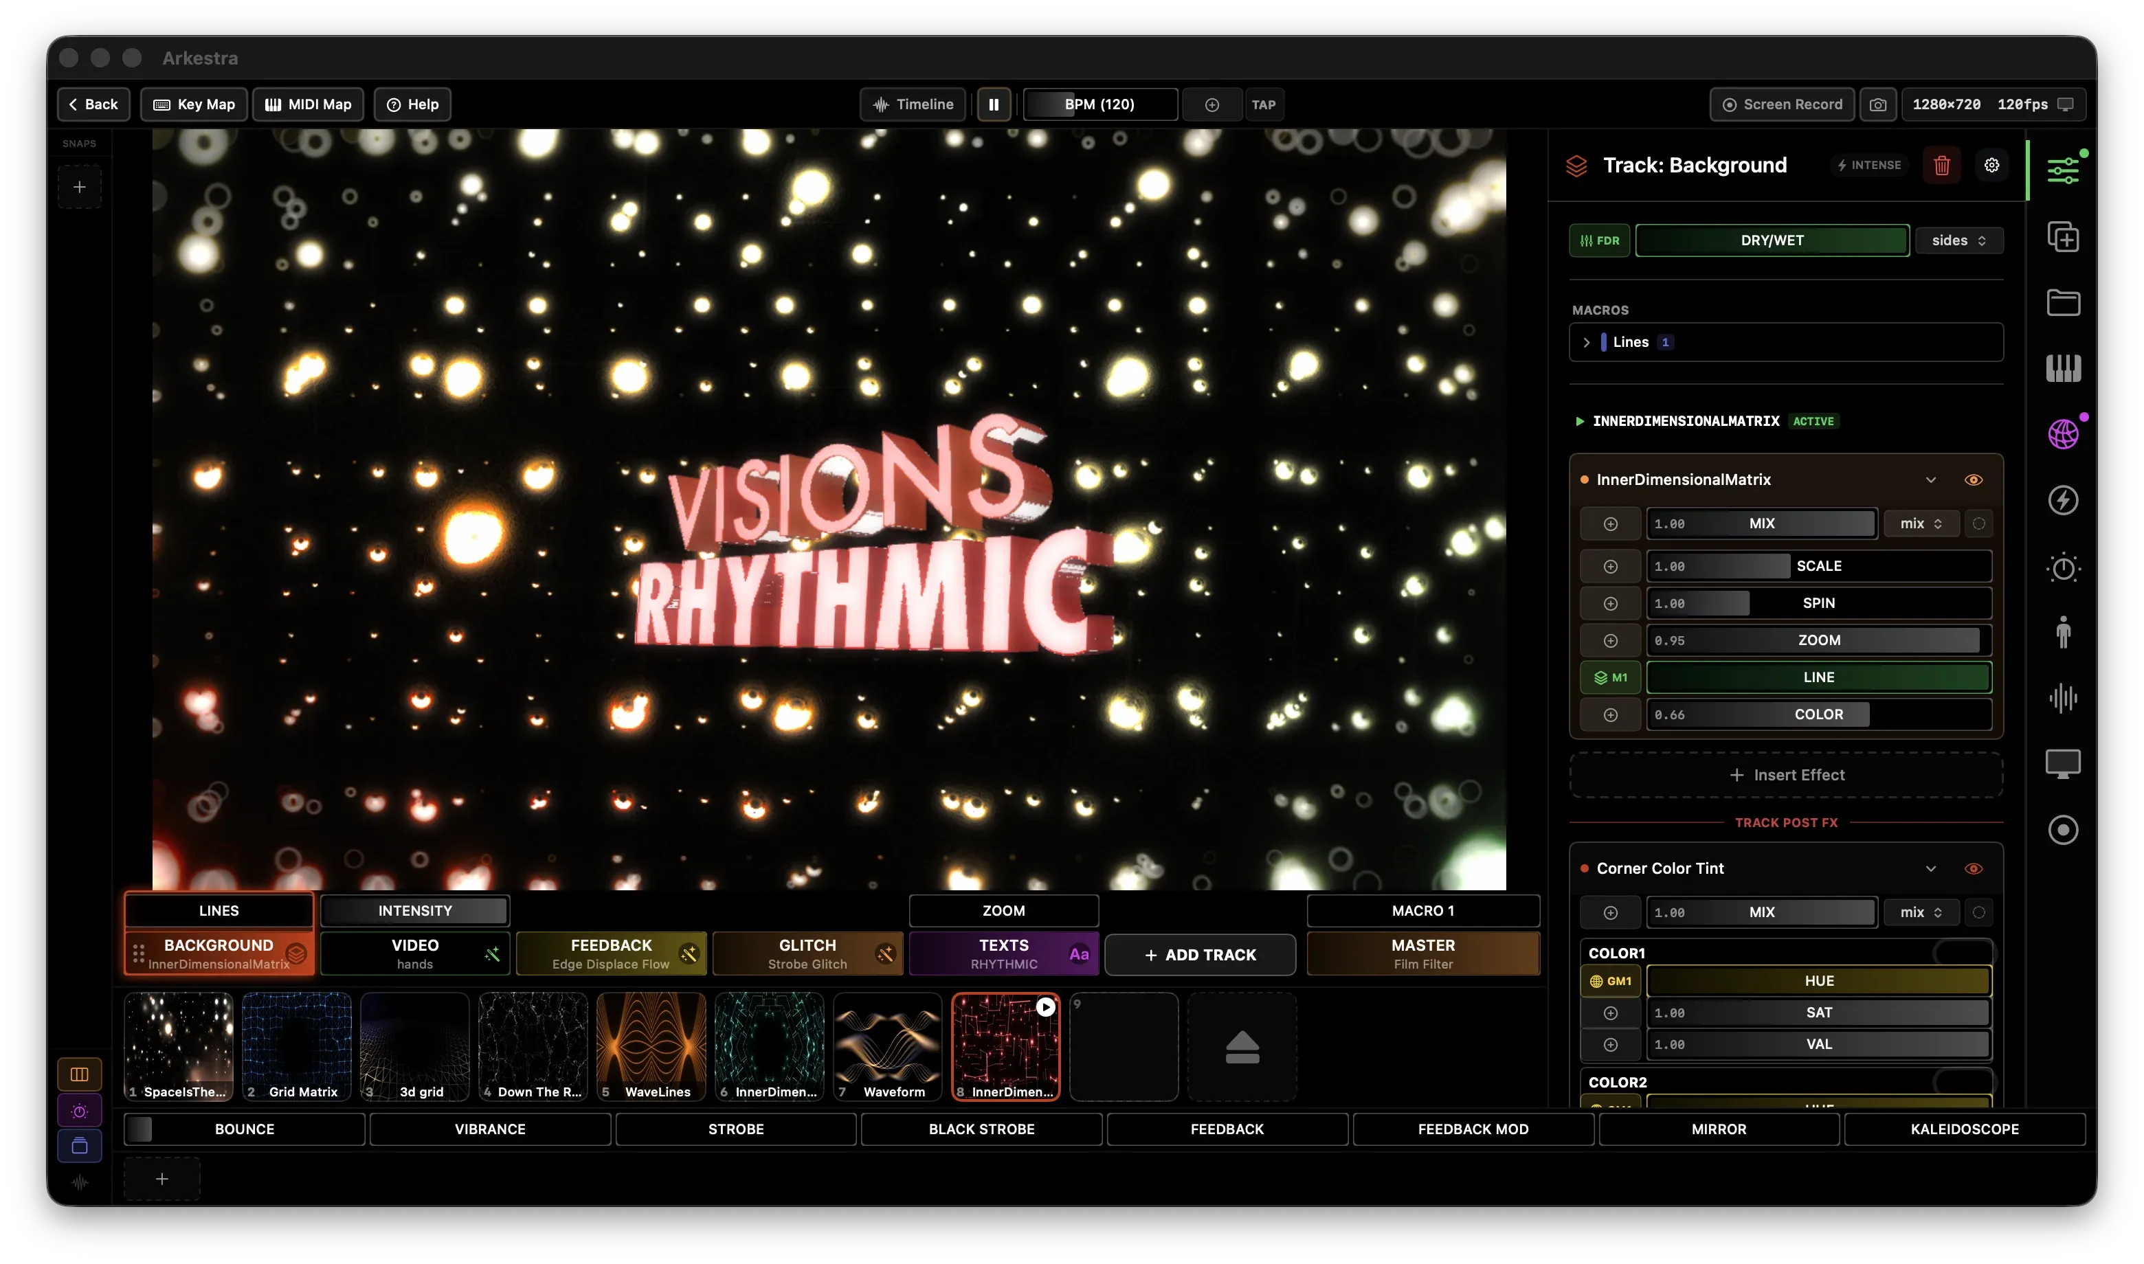Expand the Lines macro row

(1785, 342)
